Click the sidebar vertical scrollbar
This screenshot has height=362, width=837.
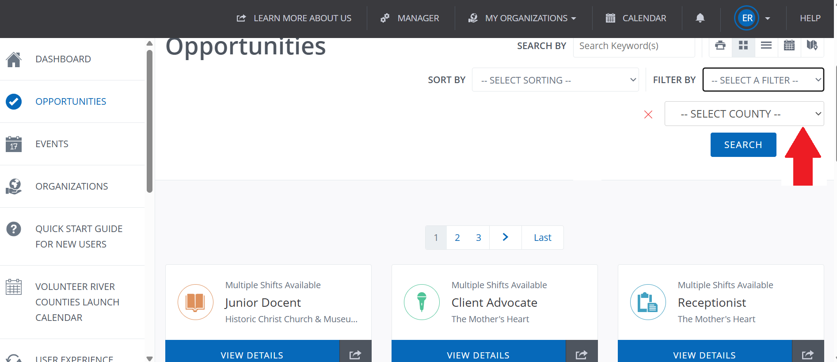pos(149,122)
